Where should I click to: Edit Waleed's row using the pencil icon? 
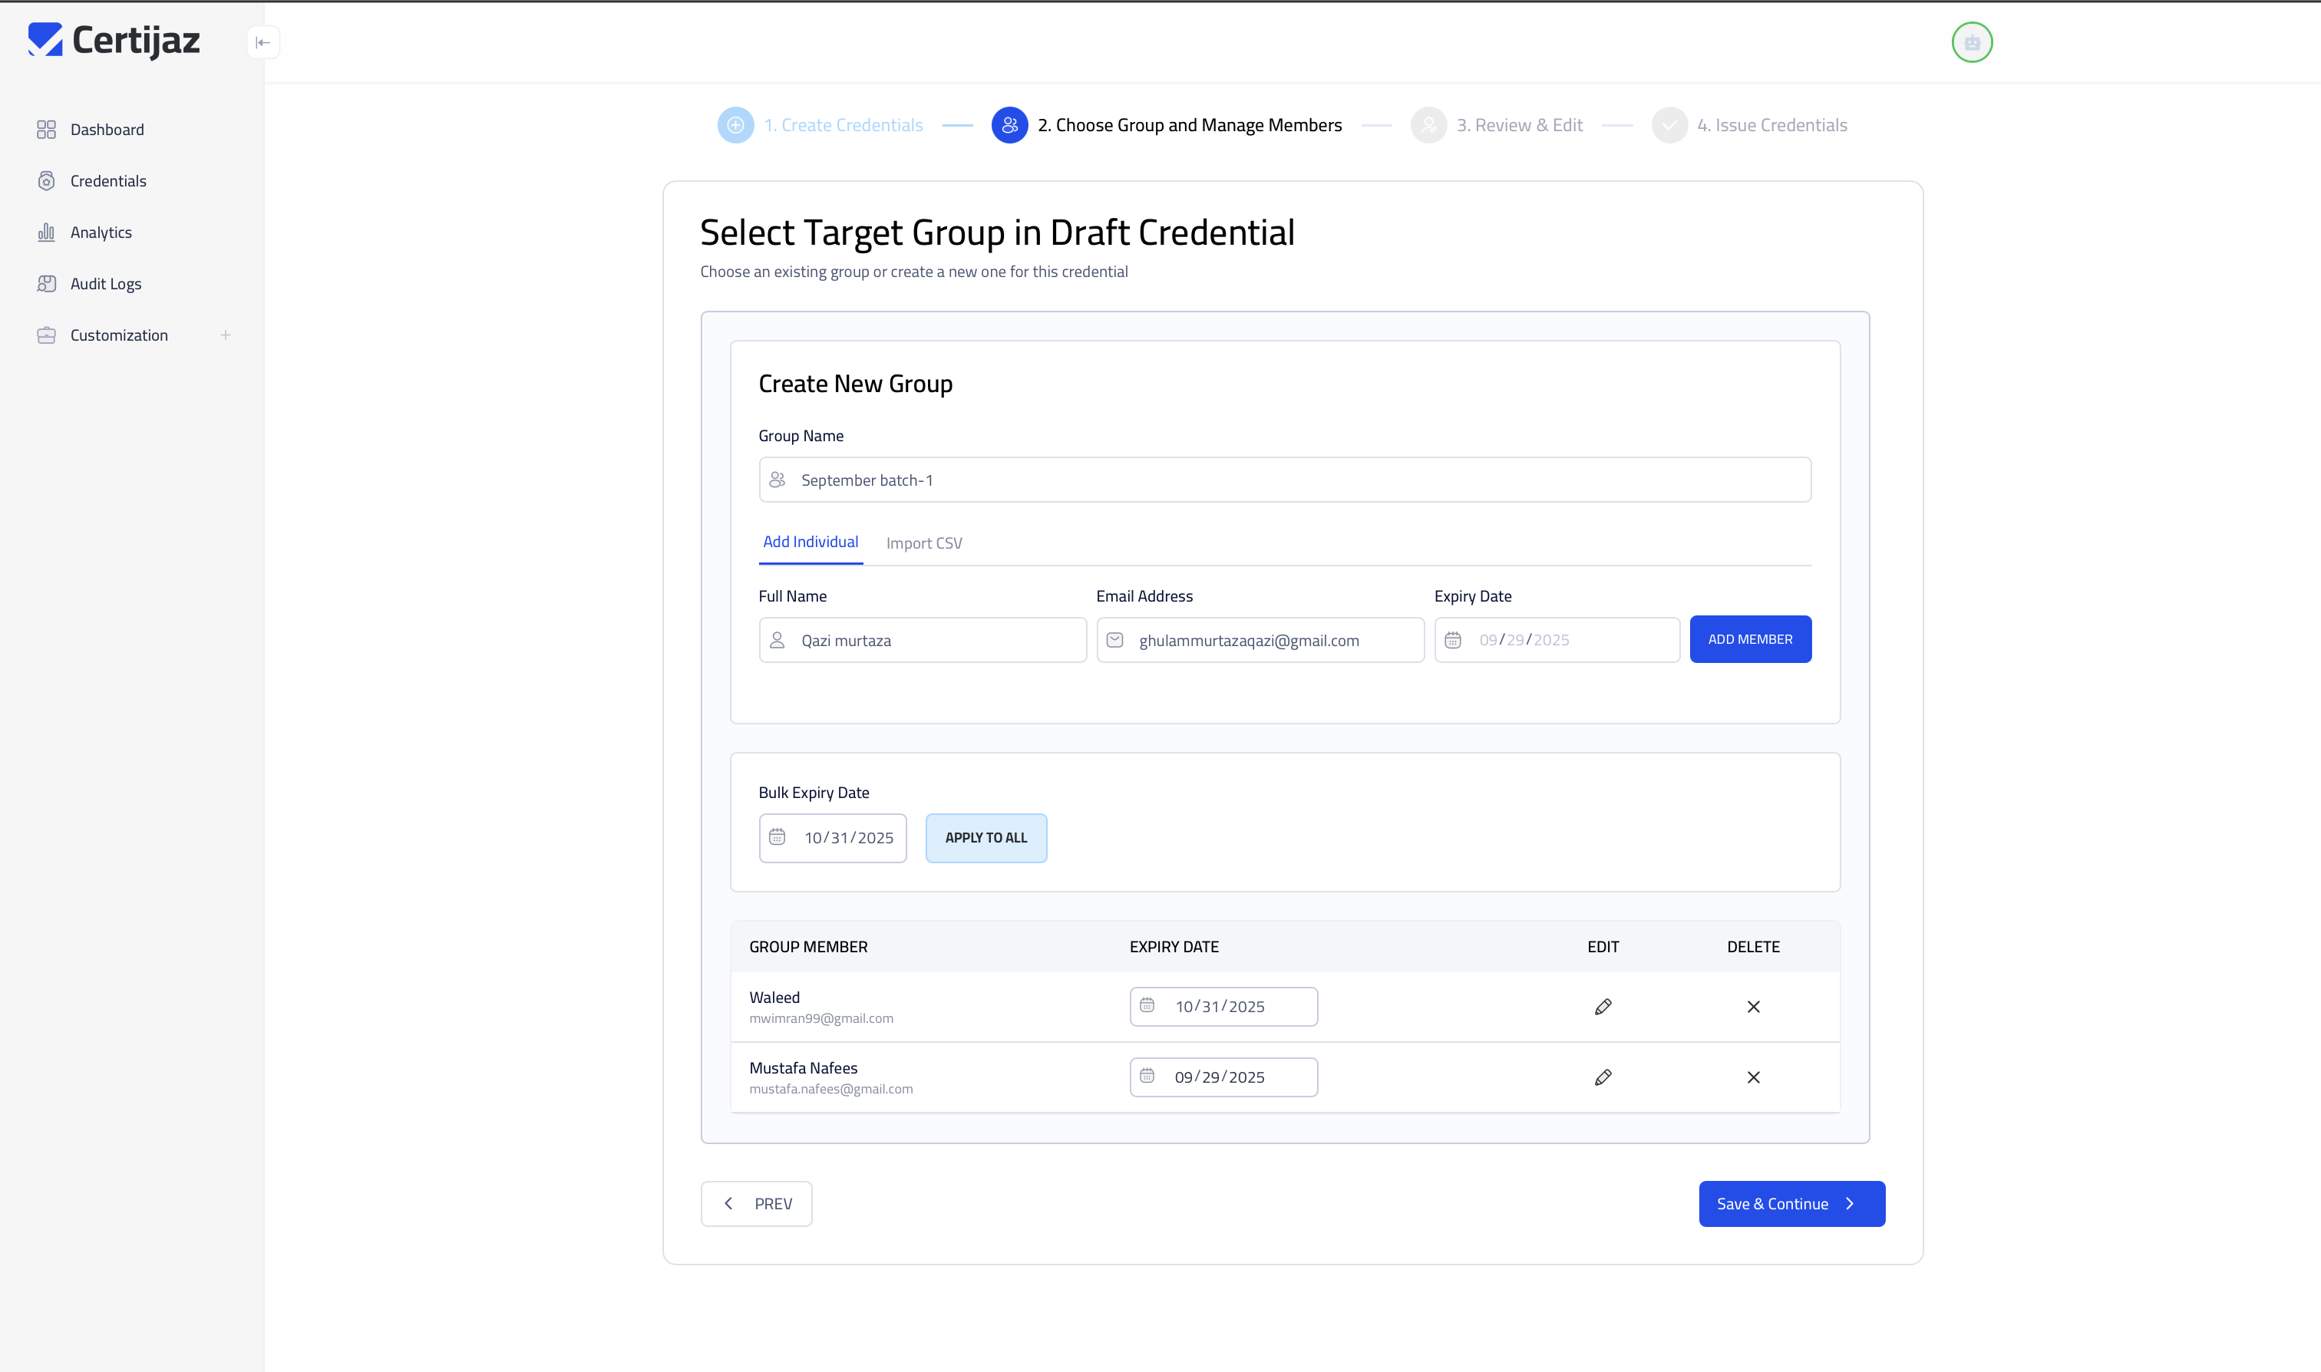pyautogui.click(x=1603, y=1007)
